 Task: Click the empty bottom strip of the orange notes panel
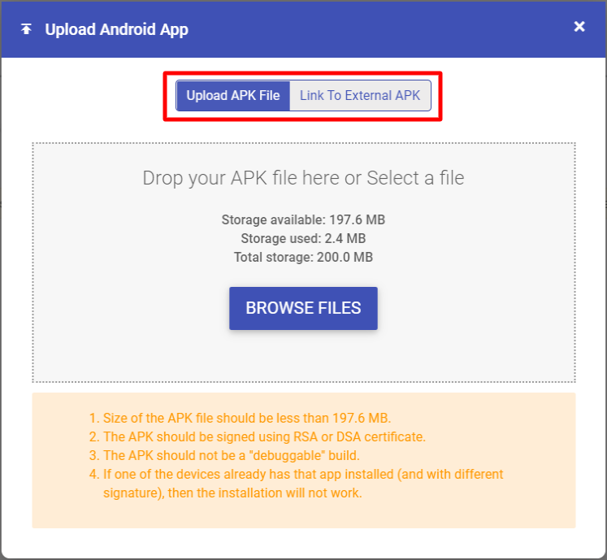click(303, 516)
